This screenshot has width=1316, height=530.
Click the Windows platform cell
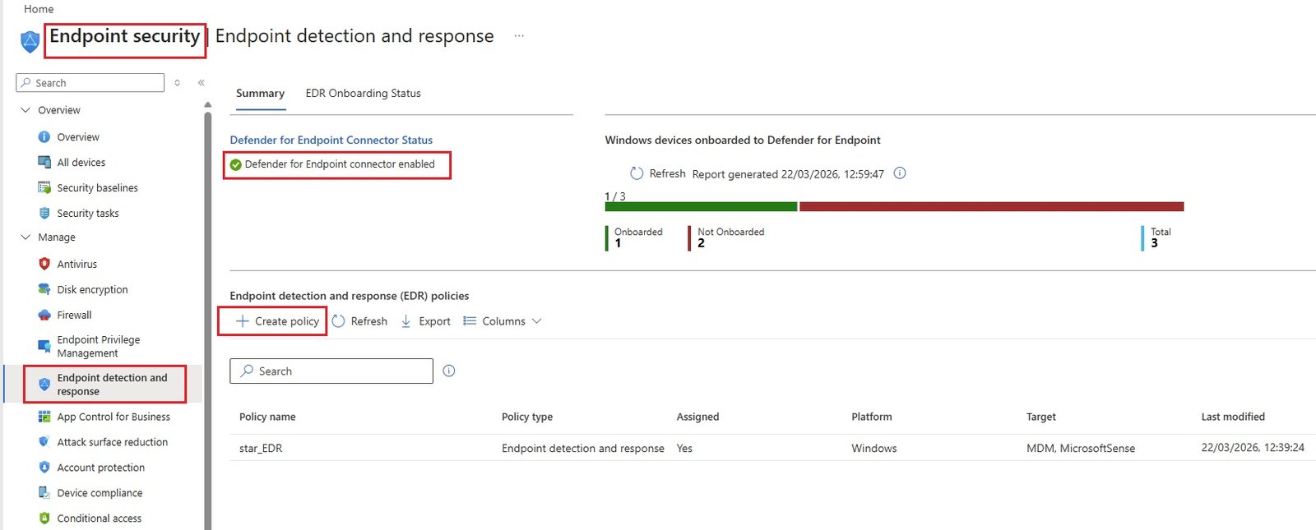873,449
